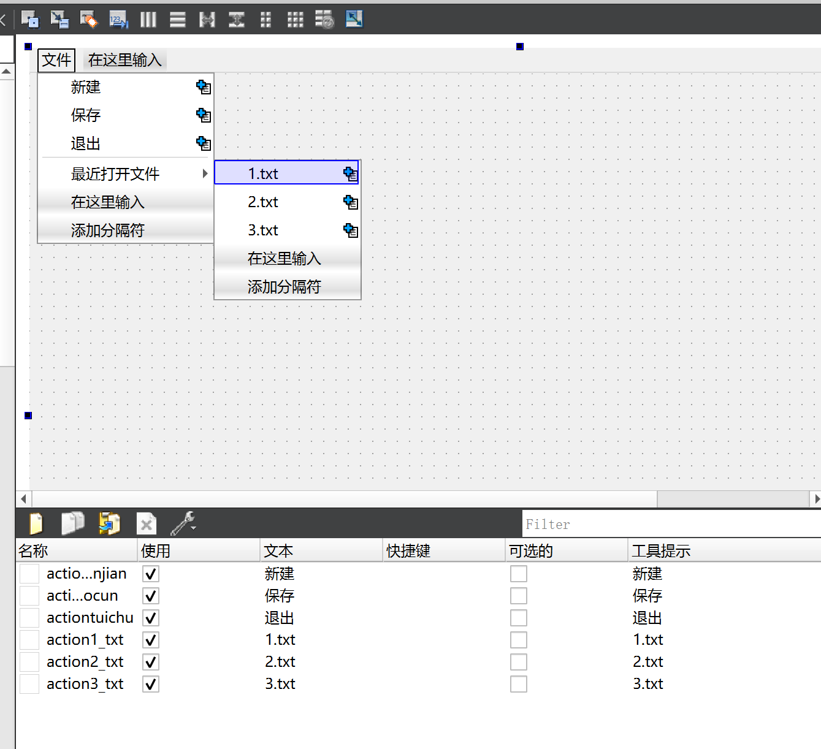
Task: Expand submenu arrow of 最近打开文件
Action: (x=205, y=173)
